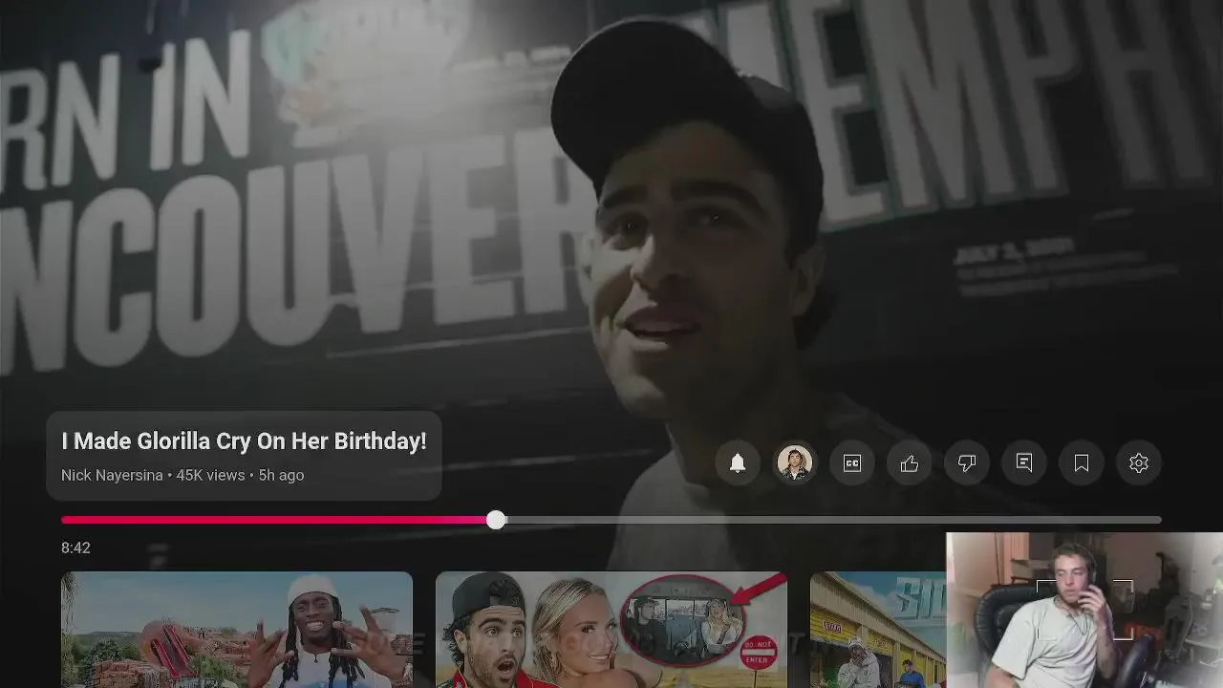Viewport: 1223px width, 688px height.
Task: Save video with the bookmark icon
Action: click(1082, 463)
